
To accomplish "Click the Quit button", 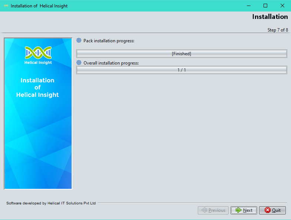I will click(272, 210).
